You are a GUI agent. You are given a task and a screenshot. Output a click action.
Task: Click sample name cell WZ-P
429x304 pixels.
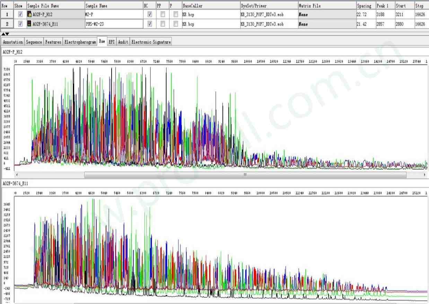(114, 15)
